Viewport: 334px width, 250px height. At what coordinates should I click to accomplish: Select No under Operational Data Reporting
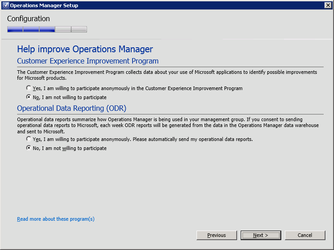(29, 148)
